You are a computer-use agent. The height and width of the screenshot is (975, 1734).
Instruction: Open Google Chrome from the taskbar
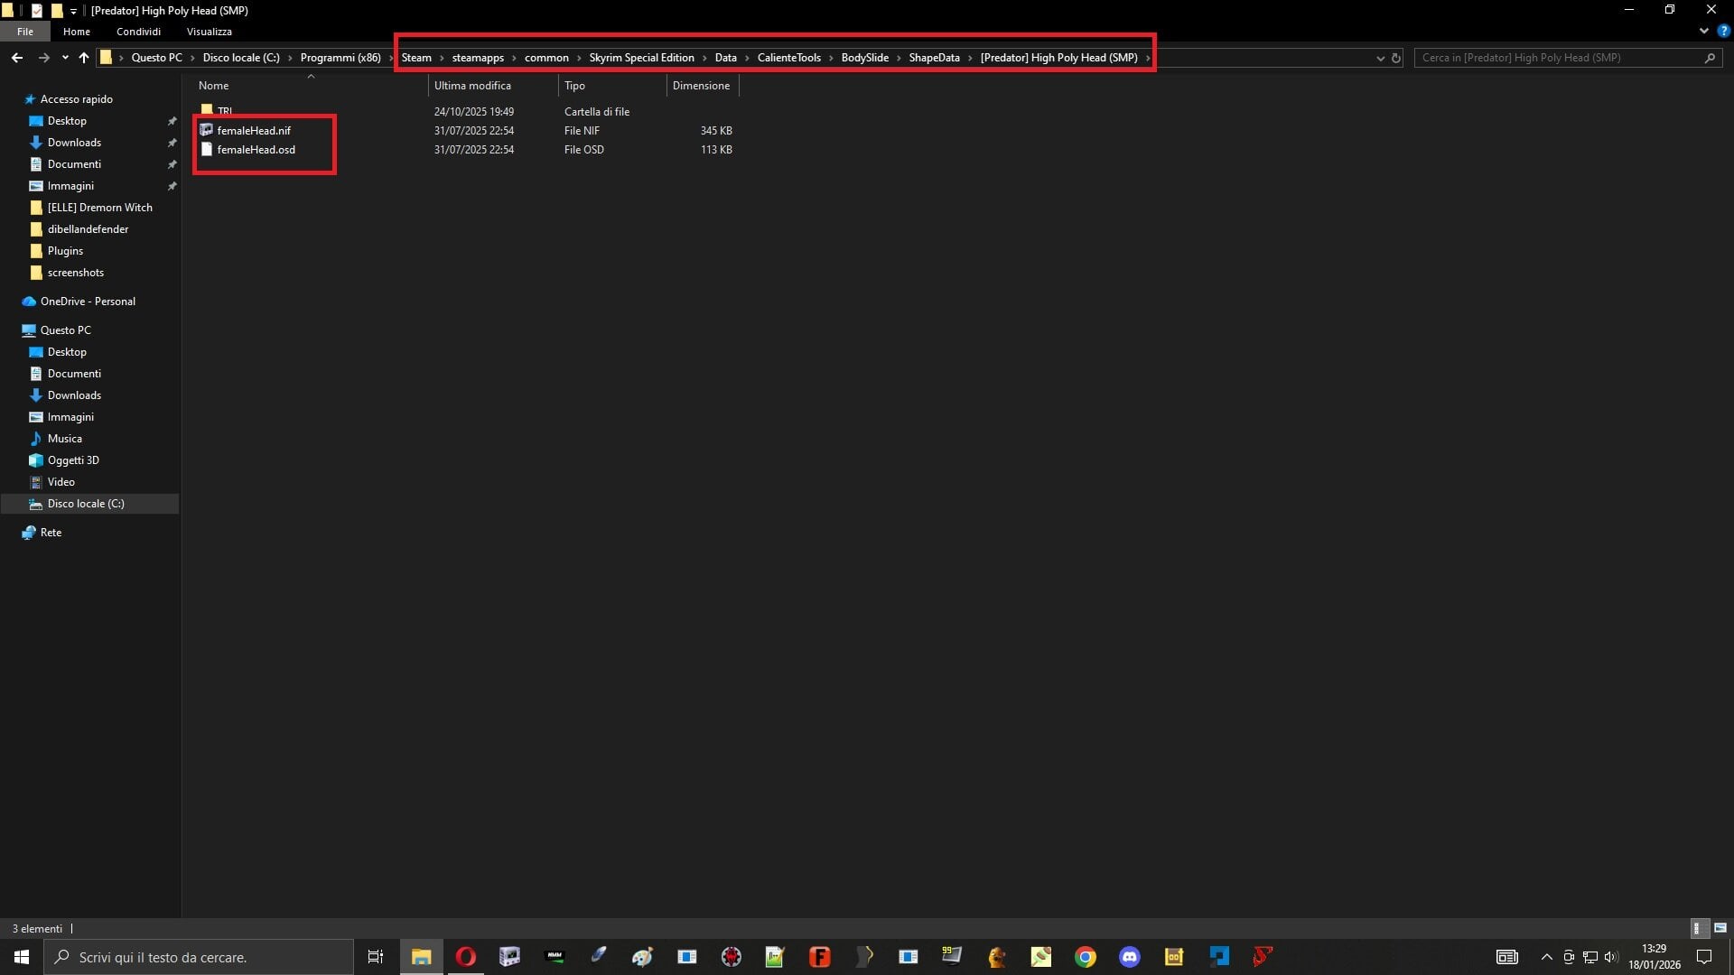tap(1086, 957)
